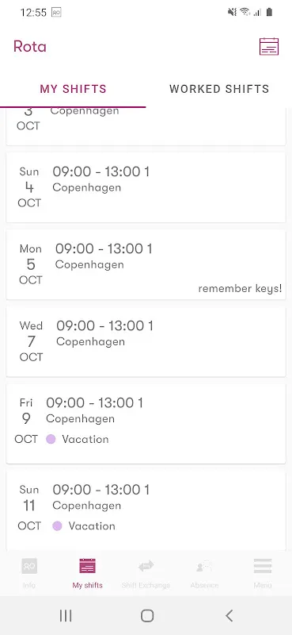
Task: Open the hamburger Menu icon
Action: point(263,566)
